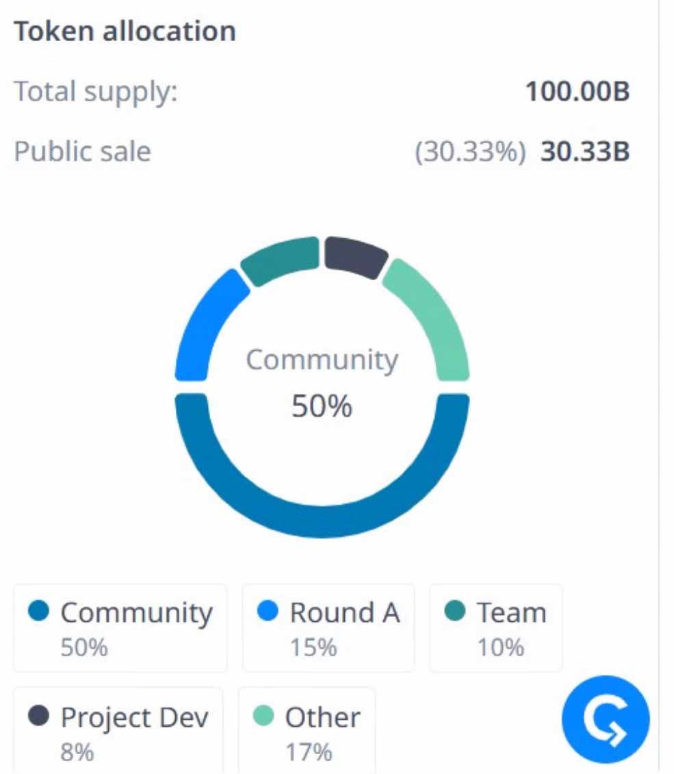Screen dimensions: 674x774
Task: Click the Round A legend color dot
Action: [x=268, y=611]
